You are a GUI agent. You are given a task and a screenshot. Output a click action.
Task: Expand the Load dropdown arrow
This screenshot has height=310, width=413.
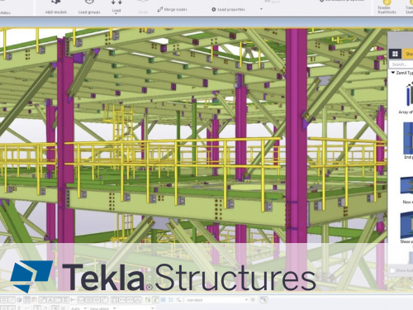pyautogui.click(x=116, y=12)
